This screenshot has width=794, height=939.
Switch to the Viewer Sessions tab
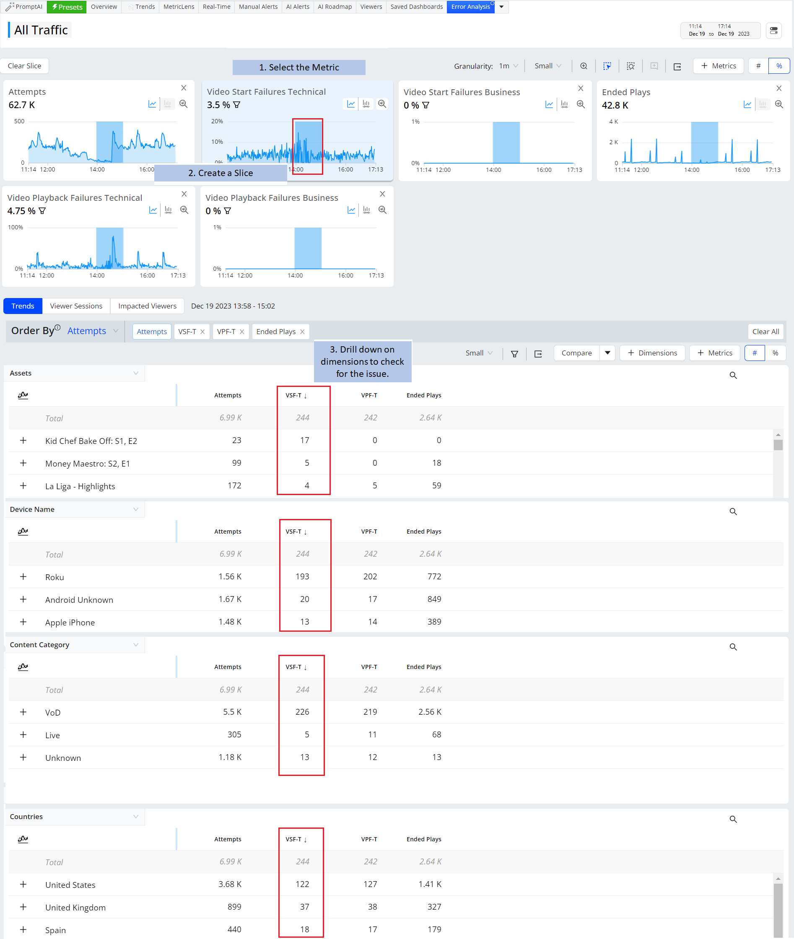click(76, 306)
